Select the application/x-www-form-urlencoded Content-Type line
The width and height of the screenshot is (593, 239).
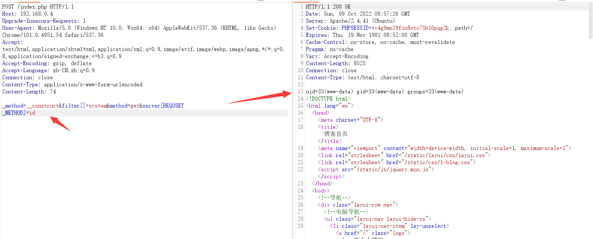tap(72, 85)
